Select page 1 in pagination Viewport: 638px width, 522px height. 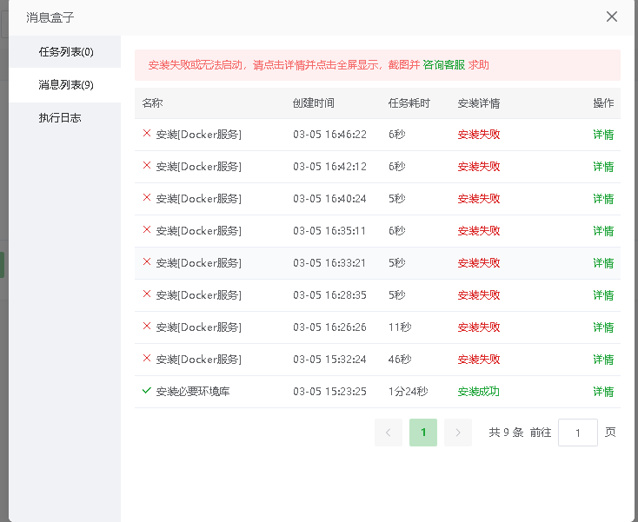coord(423,433)
